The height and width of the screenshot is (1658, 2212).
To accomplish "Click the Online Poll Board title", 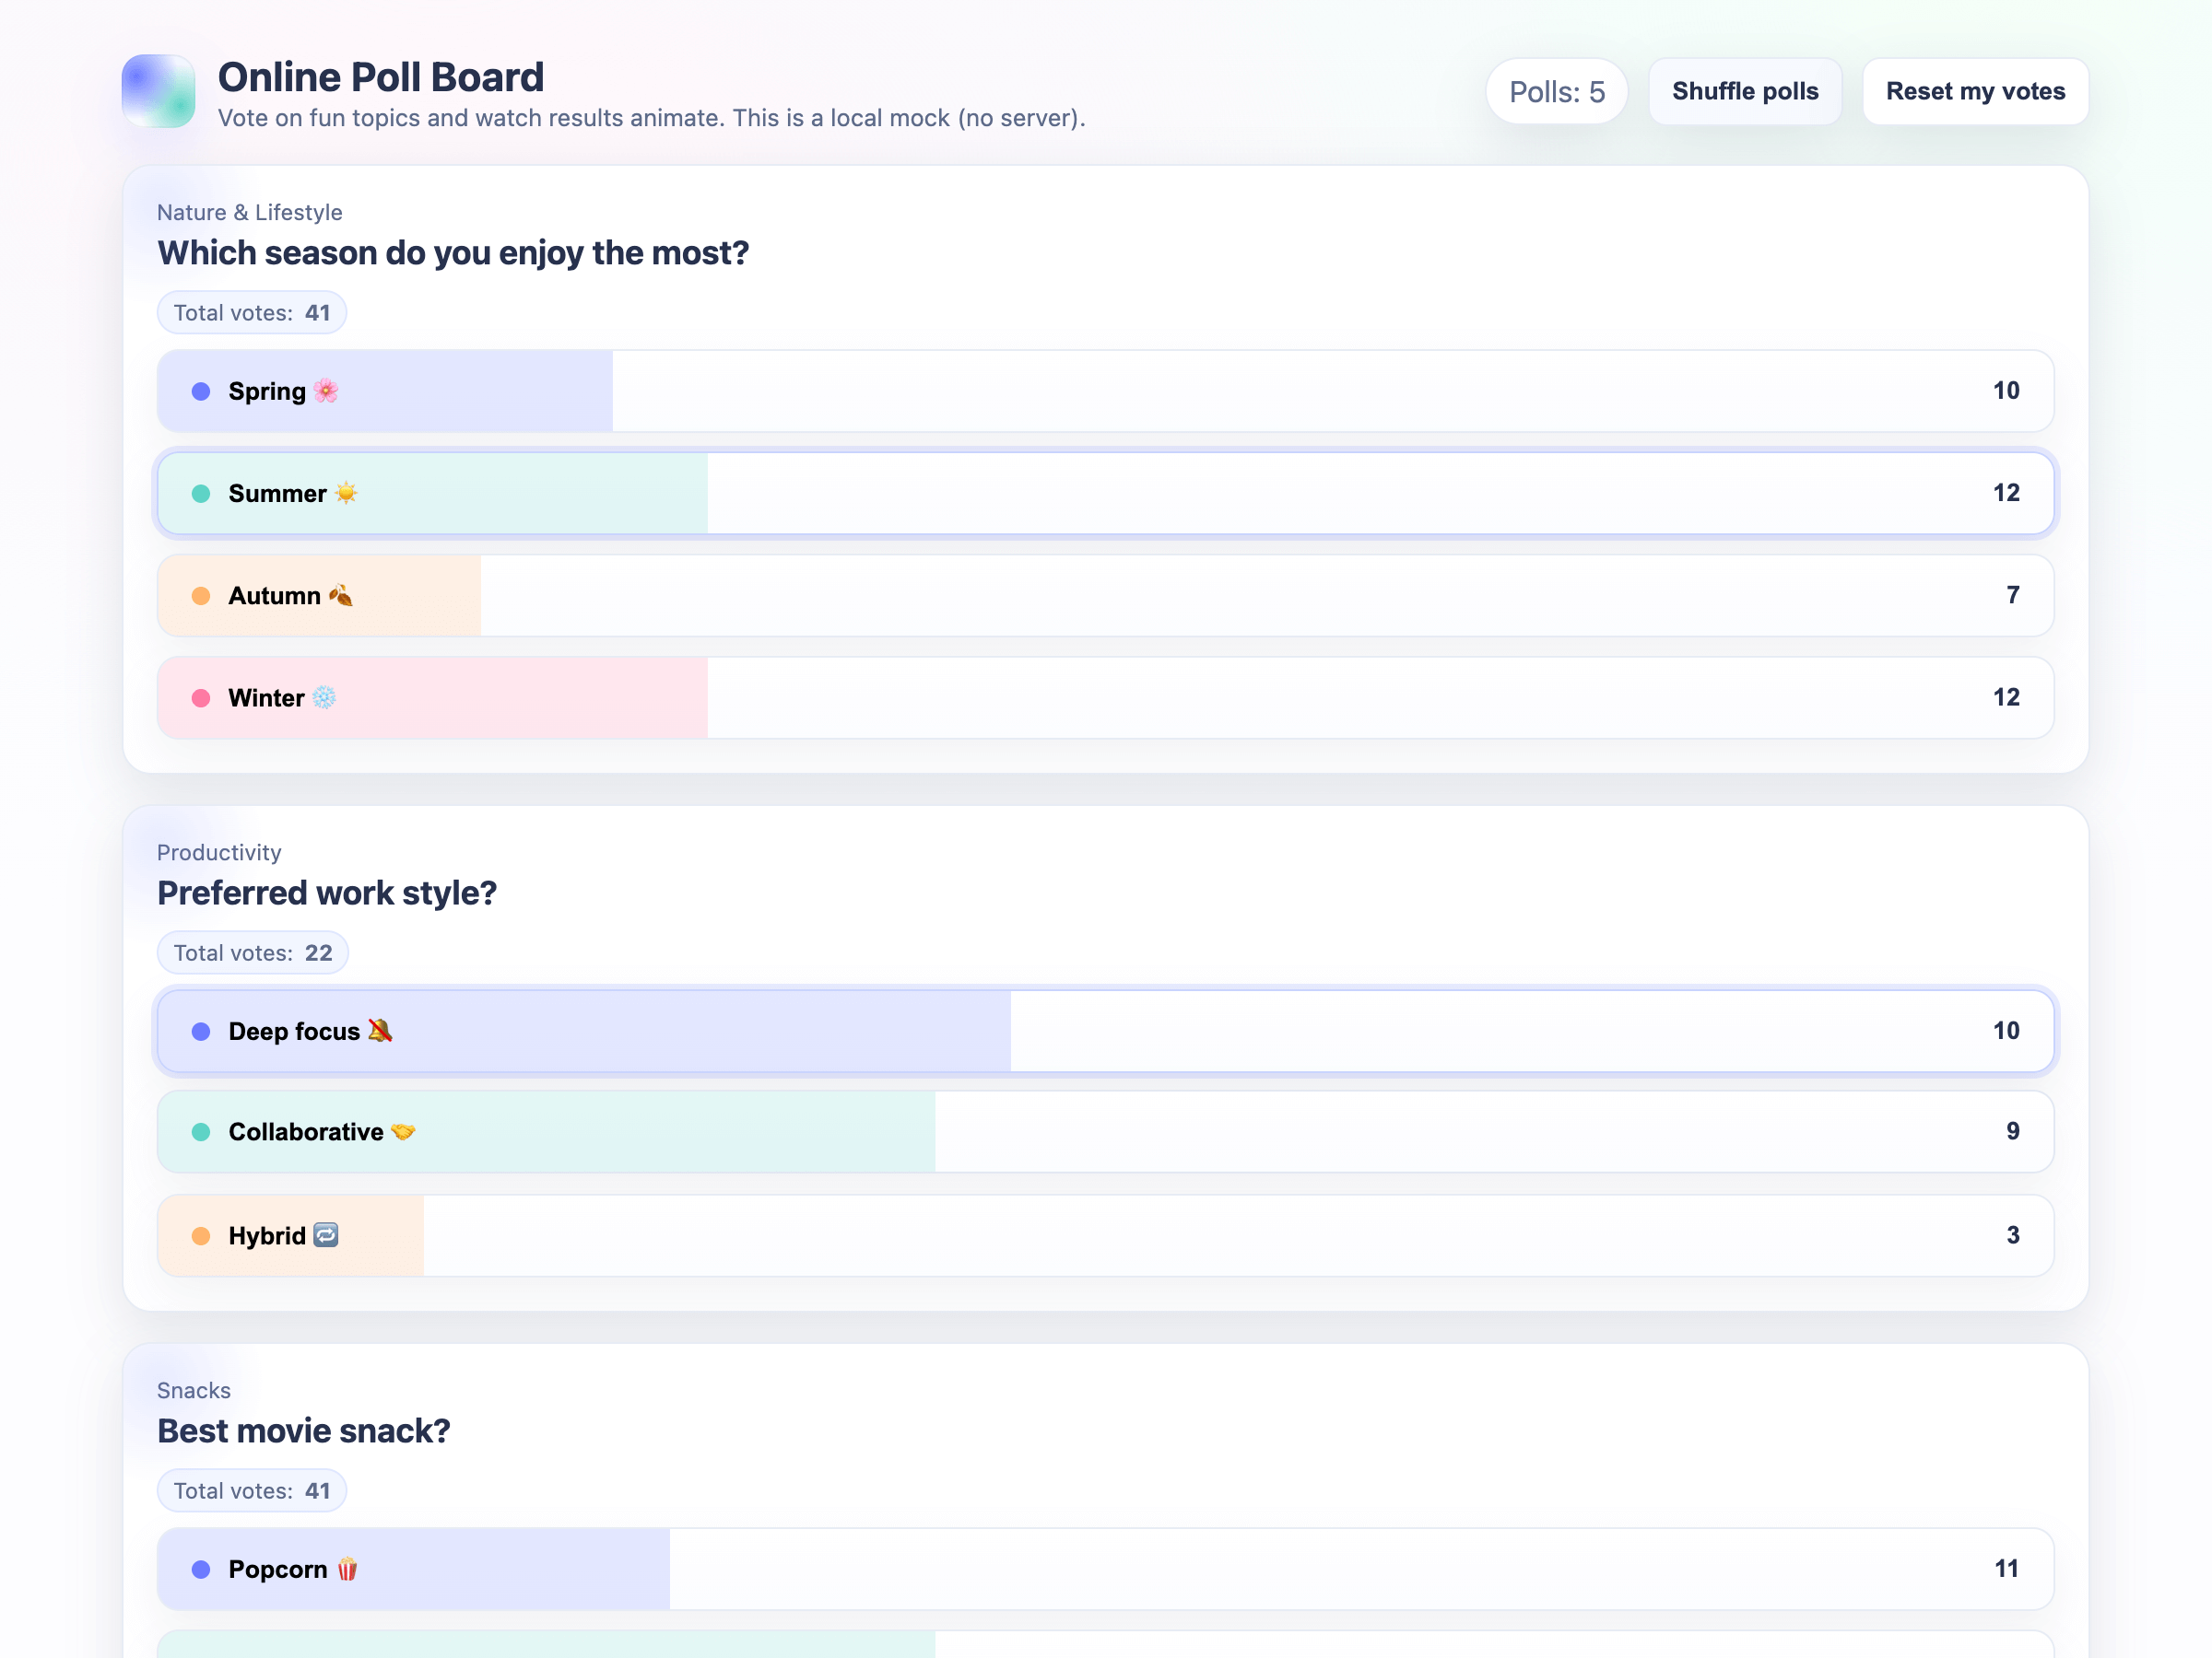I will 381,77.
